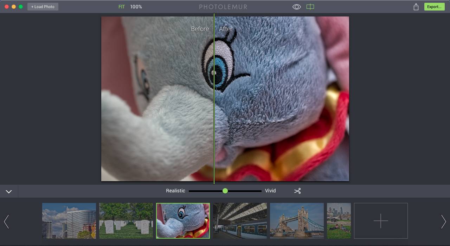Click the Vivid label
Image resolution: width=450 pixels, height=246 pixels.
coord(270,191)
